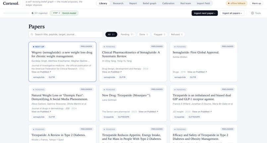The width and height of the screenshot is (267, 143).
Task: Click author name Lana Gettman
Action: pos(109,100)
